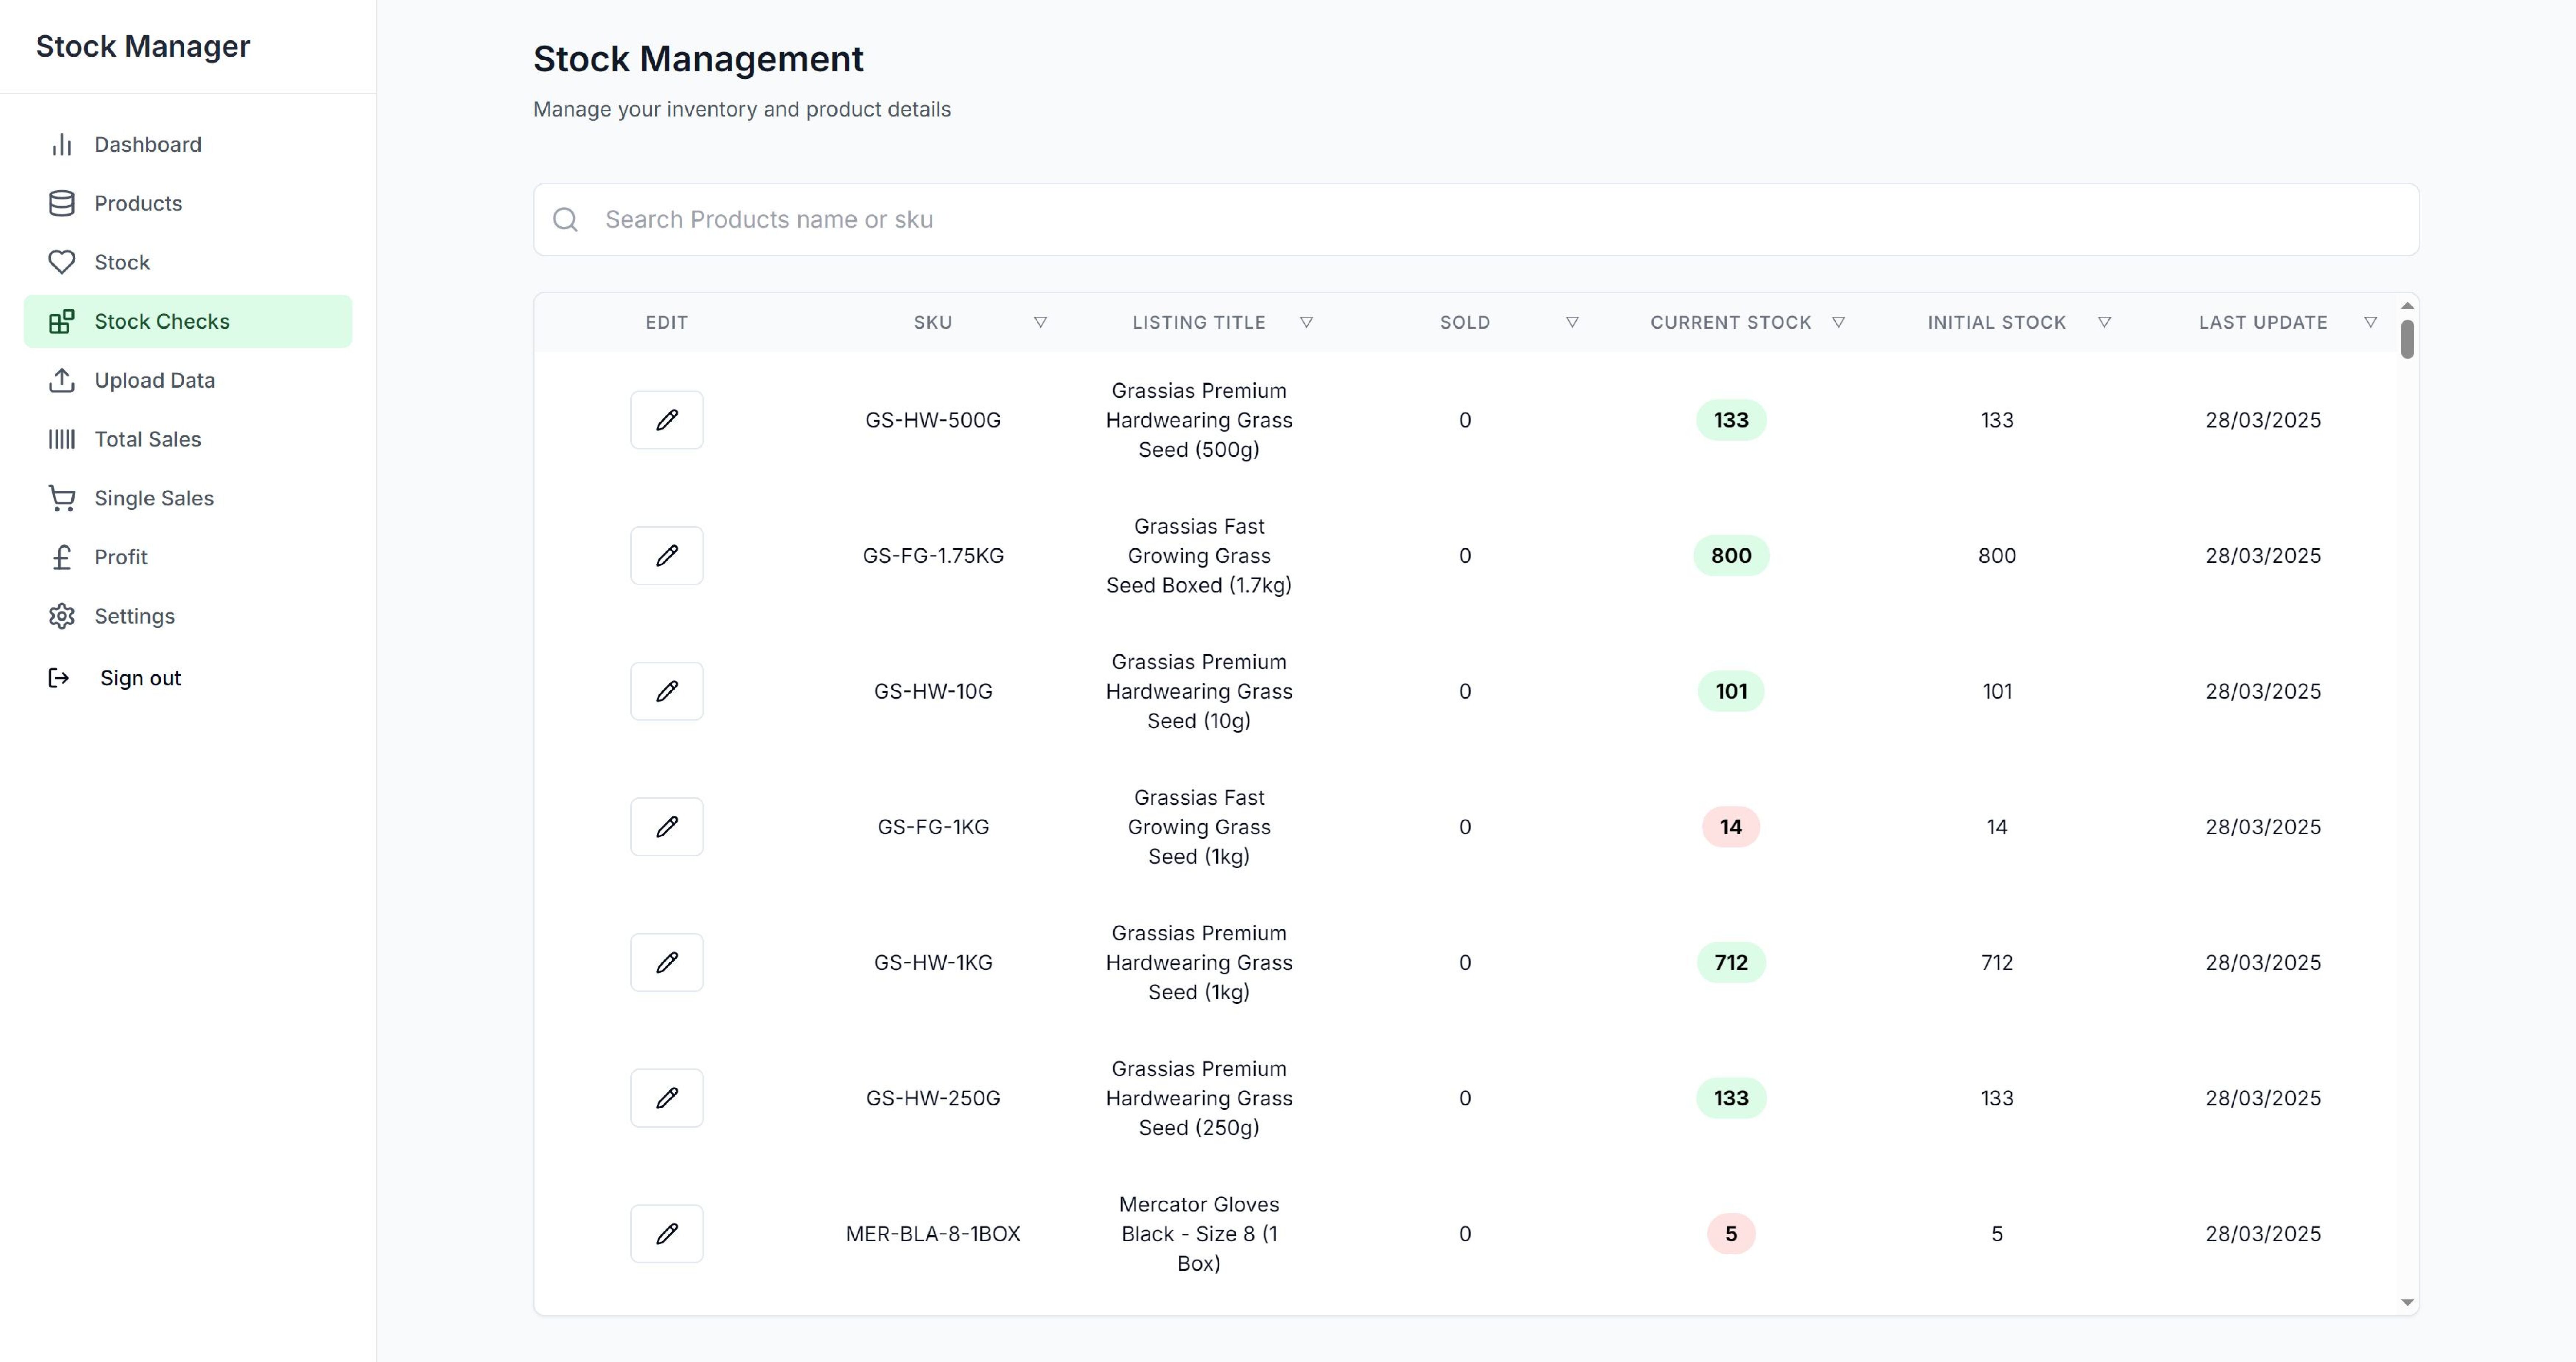Screen dimensions: 2576x1362
Task: Click the Stock Checks grid icon
Action: 62,321
